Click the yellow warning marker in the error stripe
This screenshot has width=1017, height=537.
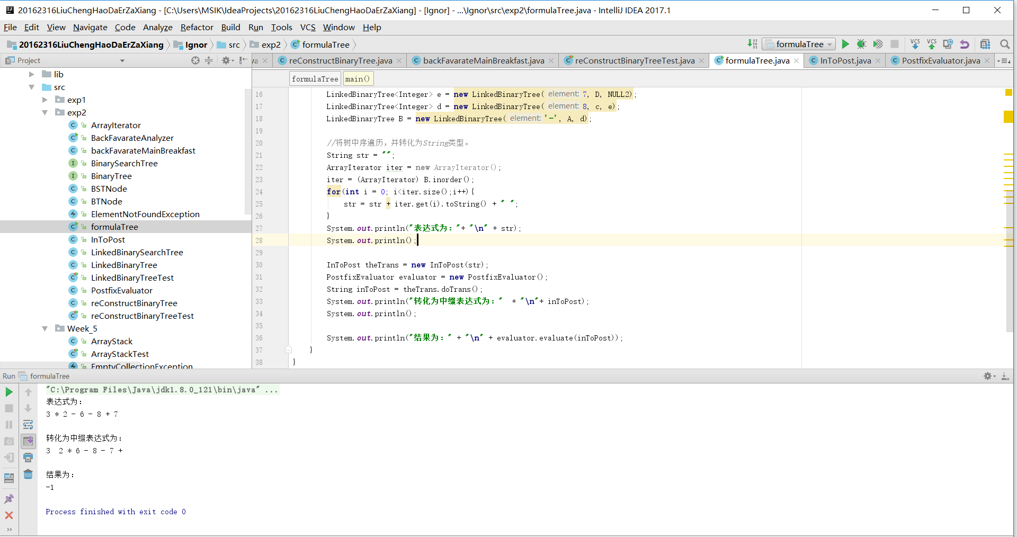1009,117
